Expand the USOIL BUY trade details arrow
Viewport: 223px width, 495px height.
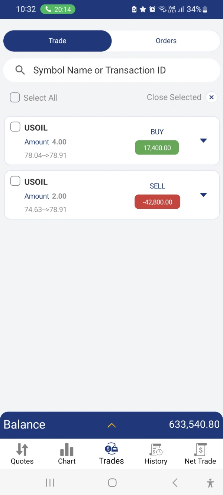203,140
